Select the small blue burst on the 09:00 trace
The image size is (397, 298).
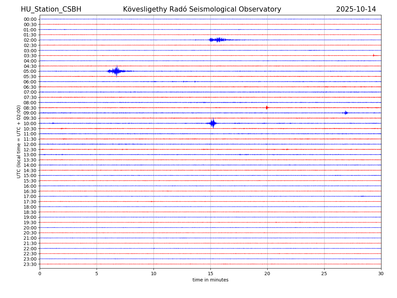pyautogui.click(x=345, y=113)
